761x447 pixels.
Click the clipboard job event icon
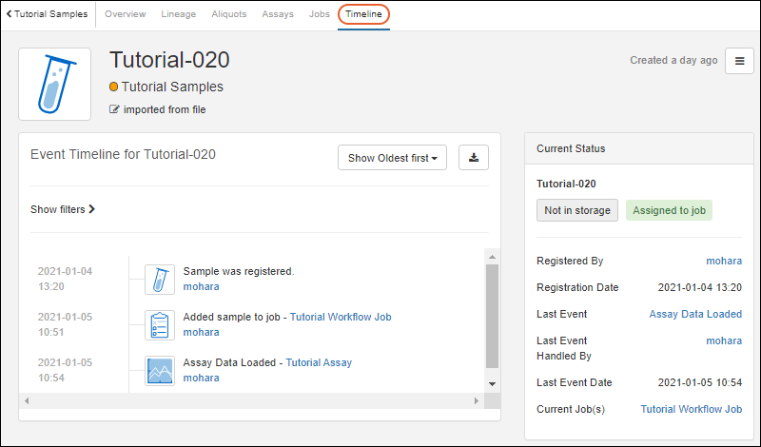click(x=160, y=324)
